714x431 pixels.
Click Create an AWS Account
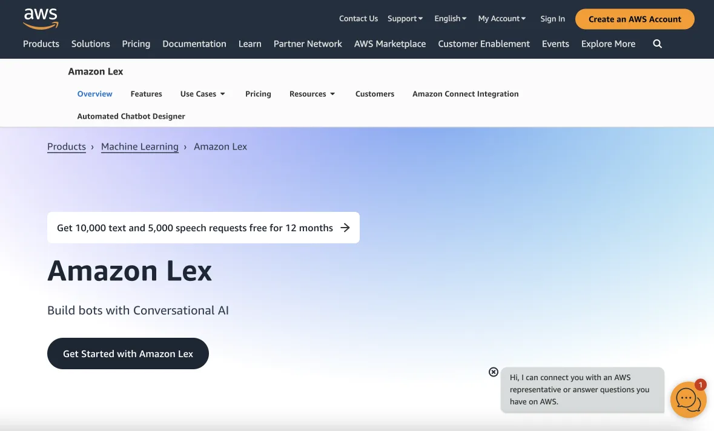pos(634,19)
